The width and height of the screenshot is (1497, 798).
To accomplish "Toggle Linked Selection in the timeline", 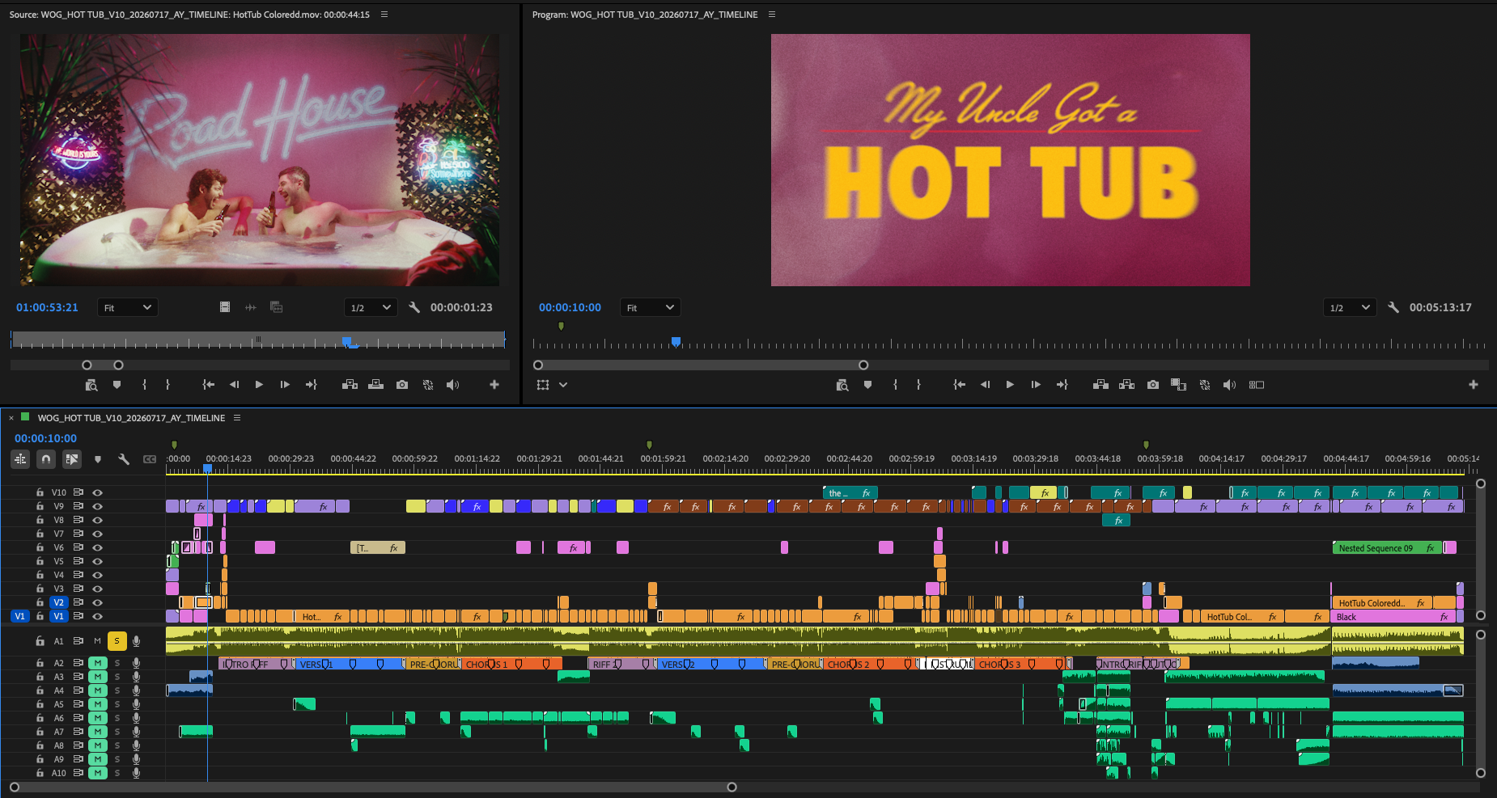I will pyautogui.click(x=72, y=459).
